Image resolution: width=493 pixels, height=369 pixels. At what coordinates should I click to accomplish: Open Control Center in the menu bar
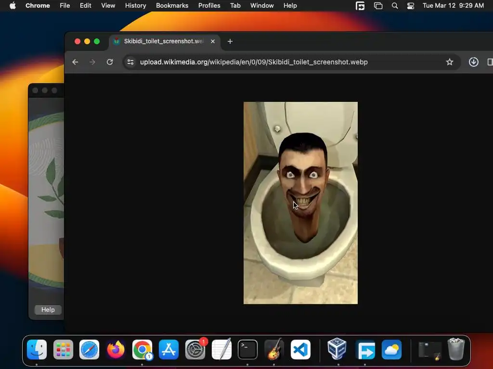pos(410,6)
